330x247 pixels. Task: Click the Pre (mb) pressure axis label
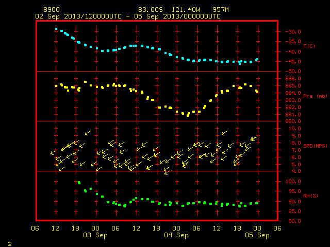(x=315, y=96)
